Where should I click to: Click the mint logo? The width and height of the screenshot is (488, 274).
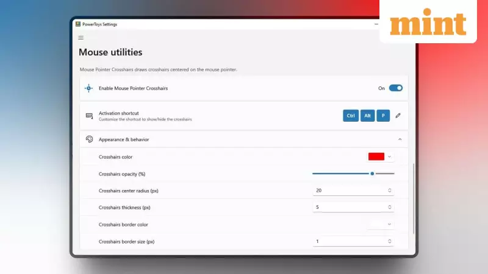point(428,24)
